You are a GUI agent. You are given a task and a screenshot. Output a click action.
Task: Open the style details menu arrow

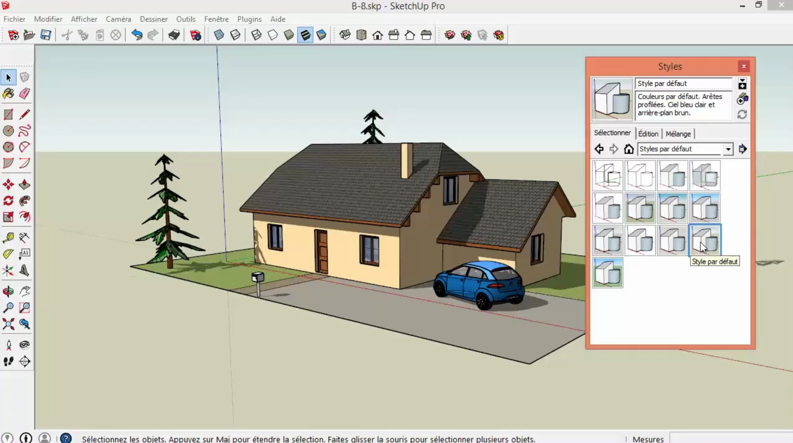(743, 82)
